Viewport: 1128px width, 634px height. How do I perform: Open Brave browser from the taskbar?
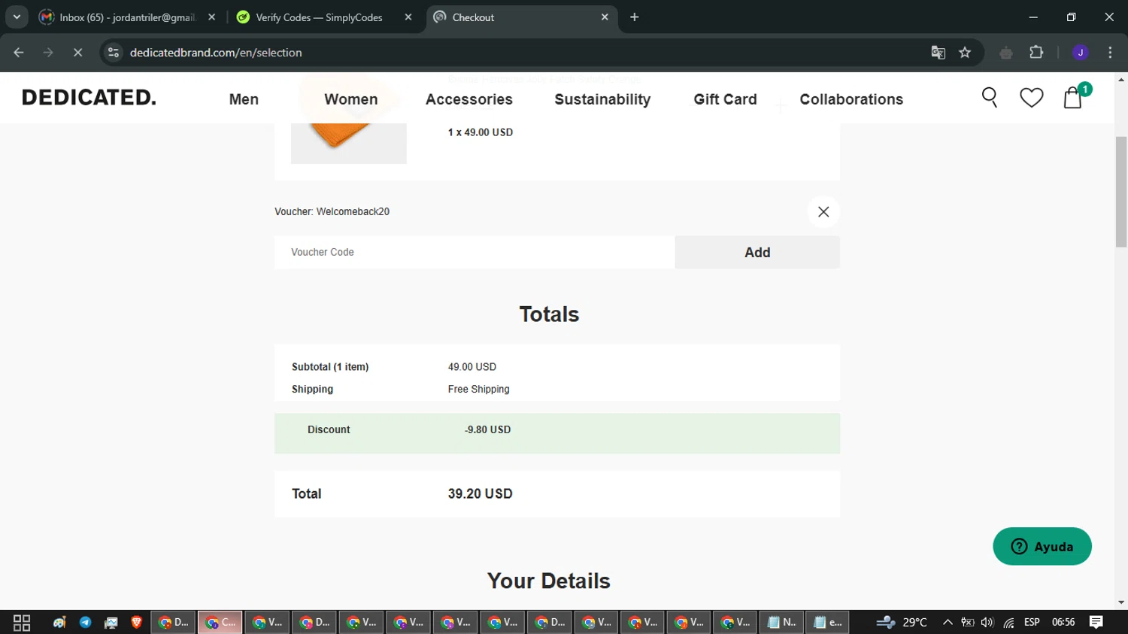[136, 623]
